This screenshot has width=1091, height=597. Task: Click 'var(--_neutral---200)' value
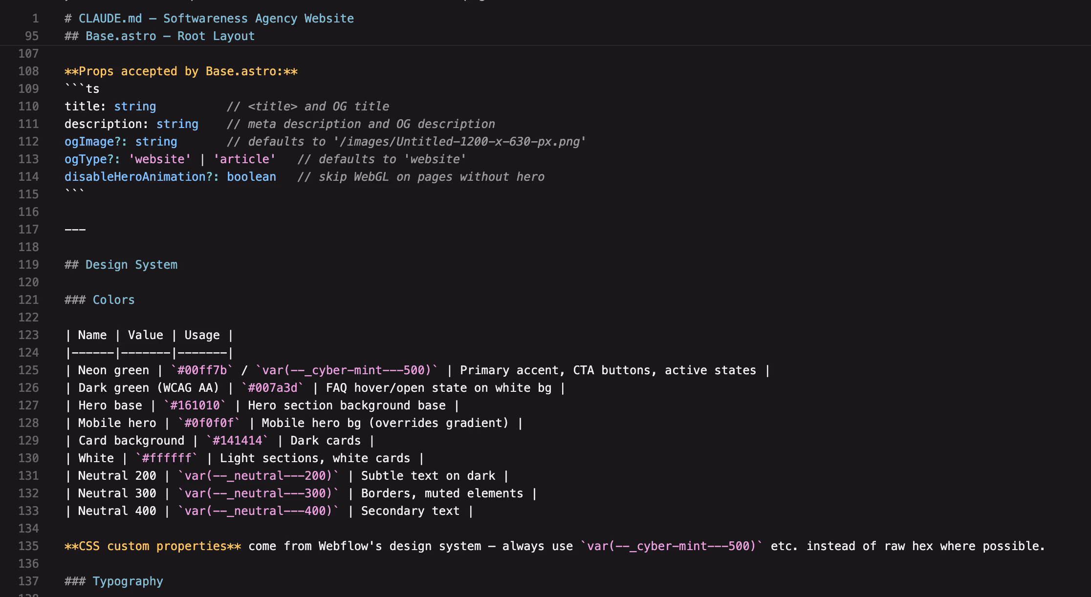coord(259,476)
